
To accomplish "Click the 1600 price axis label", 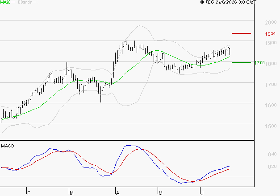I will click(271, 105).
